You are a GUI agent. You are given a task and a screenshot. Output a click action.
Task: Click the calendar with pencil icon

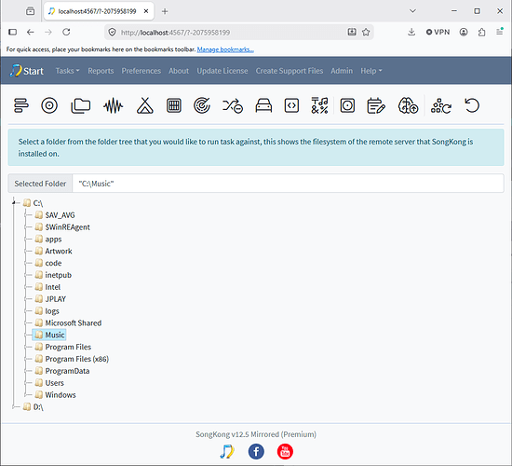coord(376,105)
